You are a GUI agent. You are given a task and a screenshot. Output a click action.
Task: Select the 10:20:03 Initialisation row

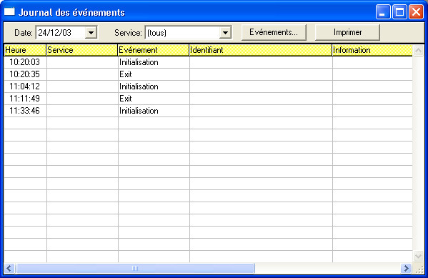tap(208, 62)
